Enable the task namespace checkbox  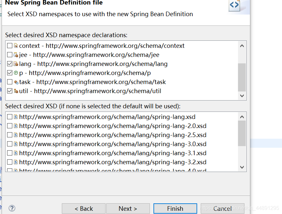point(10,82)
